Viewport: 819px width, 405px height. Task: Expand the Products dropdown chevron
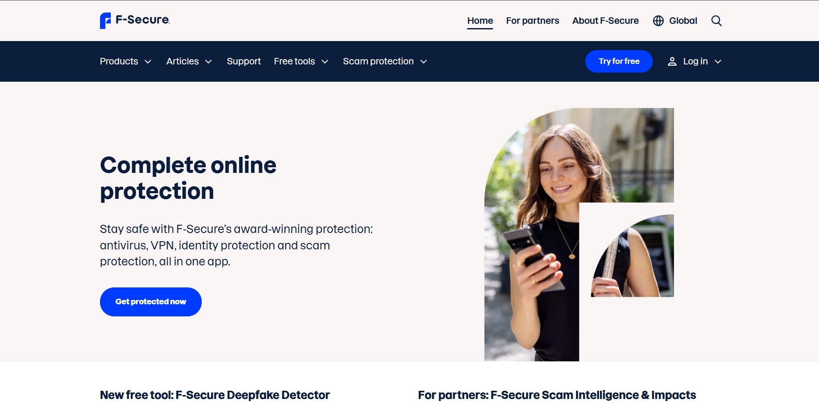click(x=148, y=62)
